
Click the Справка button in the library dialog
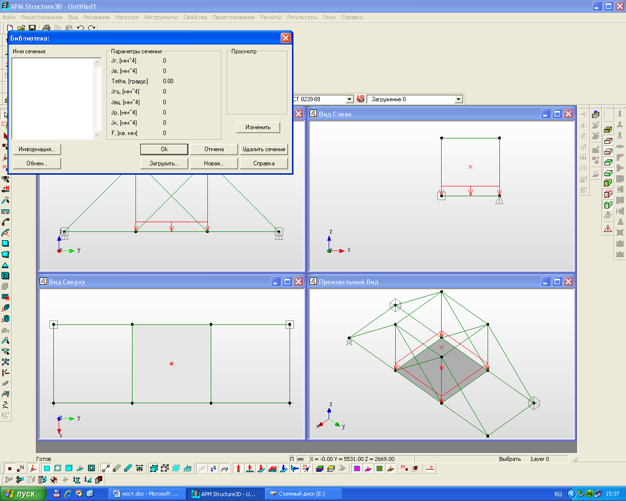(264, 163)
